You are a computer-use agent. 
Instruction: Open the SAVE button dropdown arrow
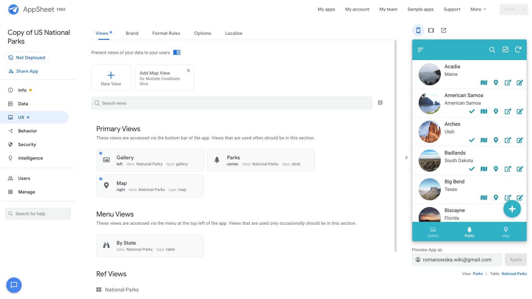tap(524, 9)
